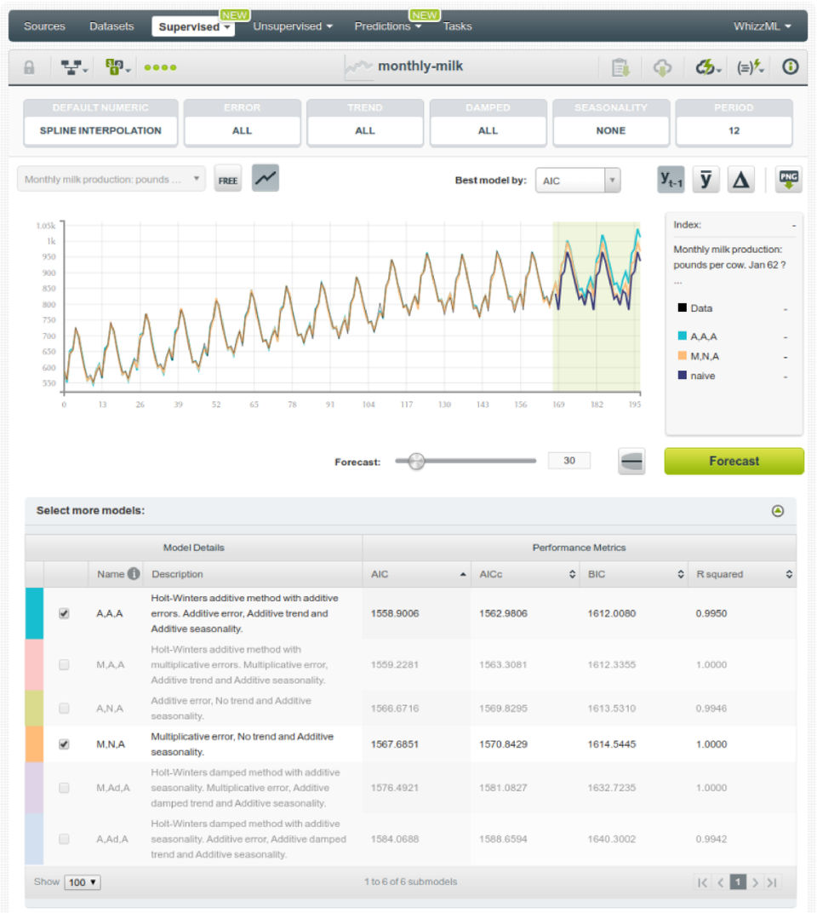This screenshot has width=817, height=913.
Task: Open the workflow tree icon menu
Action: [x=74, y=67]
